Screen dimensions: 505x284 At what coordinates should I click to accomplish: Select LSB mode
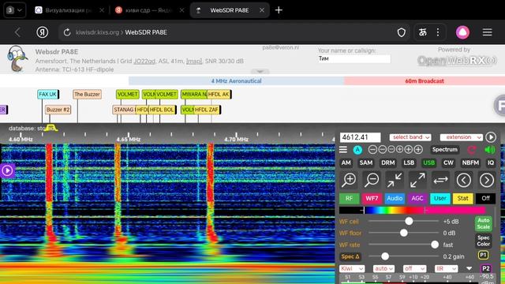(409, 163)
